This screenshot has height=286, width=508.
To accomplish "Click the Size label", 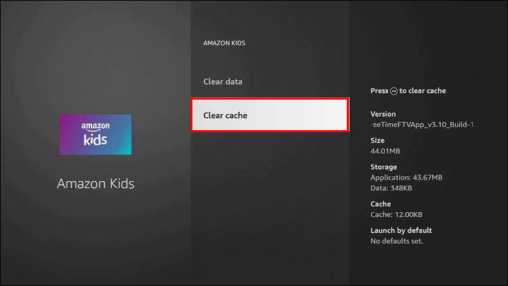I will 377,140.
